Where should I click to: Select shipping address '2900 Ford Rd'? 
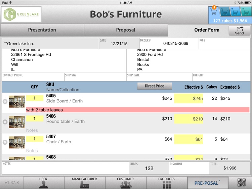coord(150,55)
